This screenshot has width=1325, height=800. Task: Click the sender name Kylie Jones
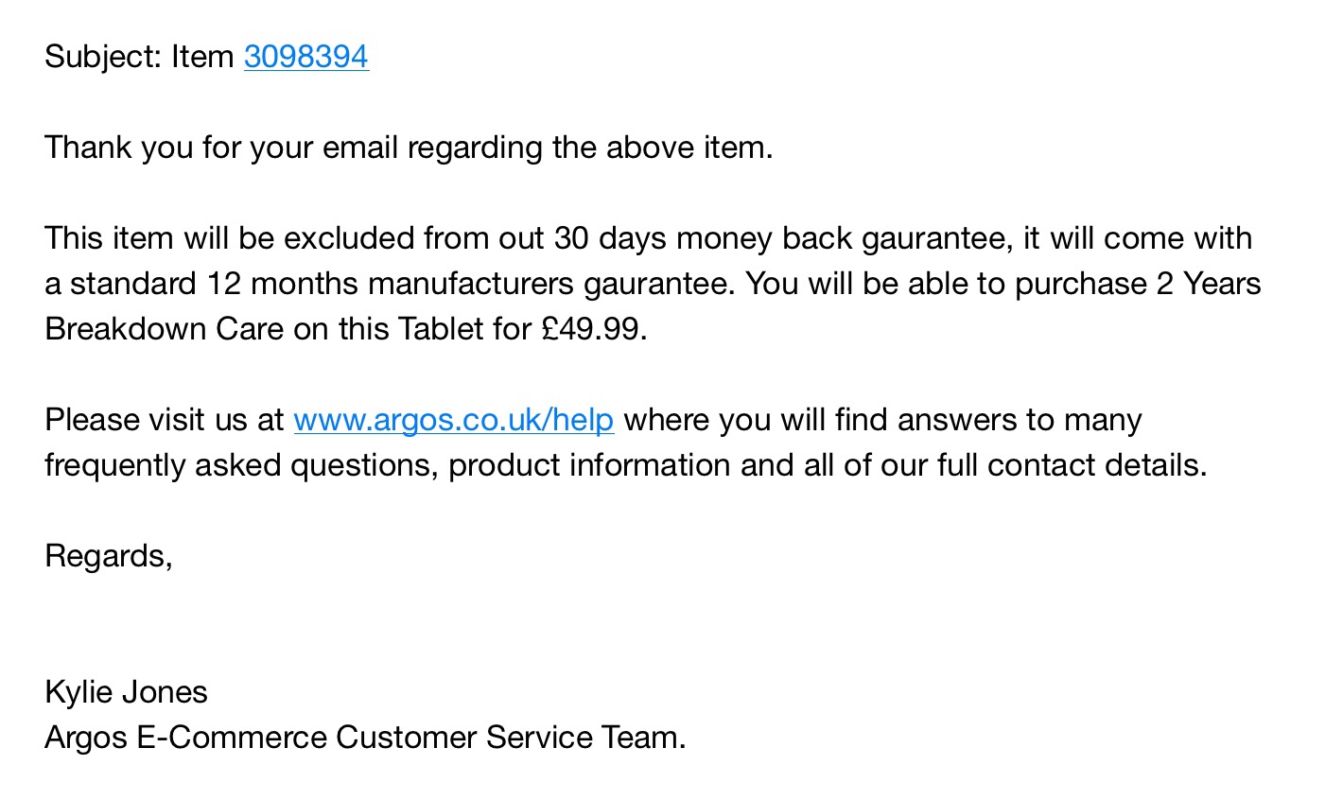pos(126,692)
